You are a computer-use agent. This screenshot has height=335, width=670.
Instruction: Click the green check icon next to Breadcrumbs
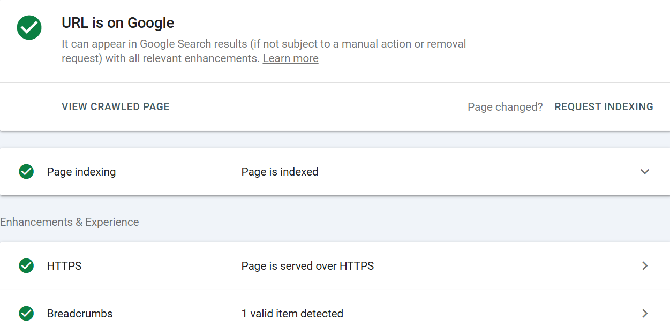[x=26, y=314]
